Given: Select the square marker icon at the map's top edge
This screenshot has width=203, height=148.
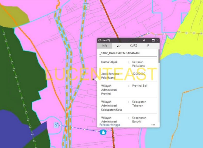Looking at the screenshot, I should tap(86, 6).
